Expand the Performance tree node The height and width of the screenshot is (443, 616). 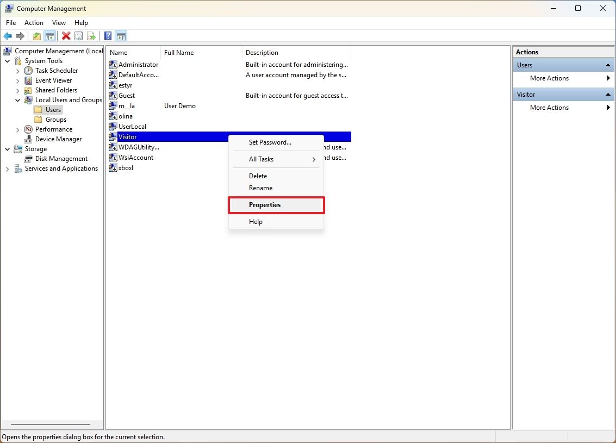[x=18, y=129]
